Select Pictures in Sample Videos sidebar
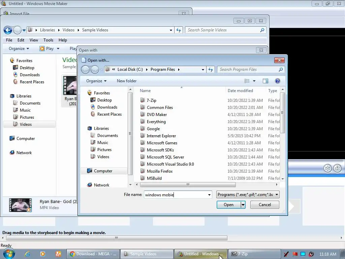The width and height of the screenshot is (345, 259). click(x=27, y=117)
